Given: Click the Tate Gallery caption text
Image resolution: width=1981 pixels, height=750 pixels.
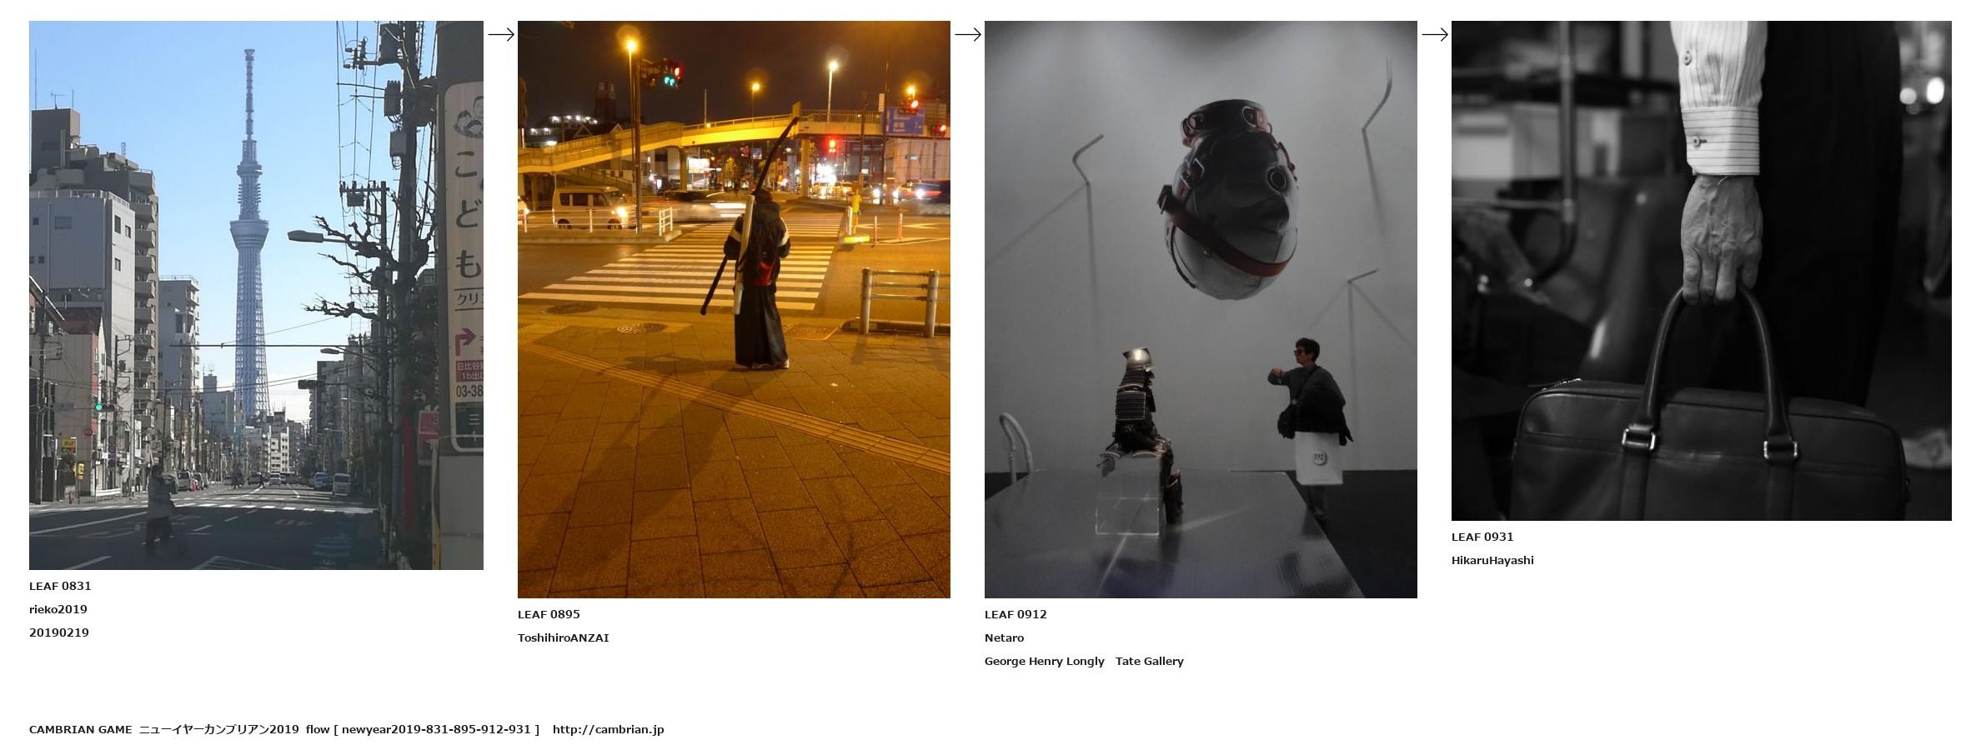Looking at the screenshot, I should click(x=1149, y=661).
